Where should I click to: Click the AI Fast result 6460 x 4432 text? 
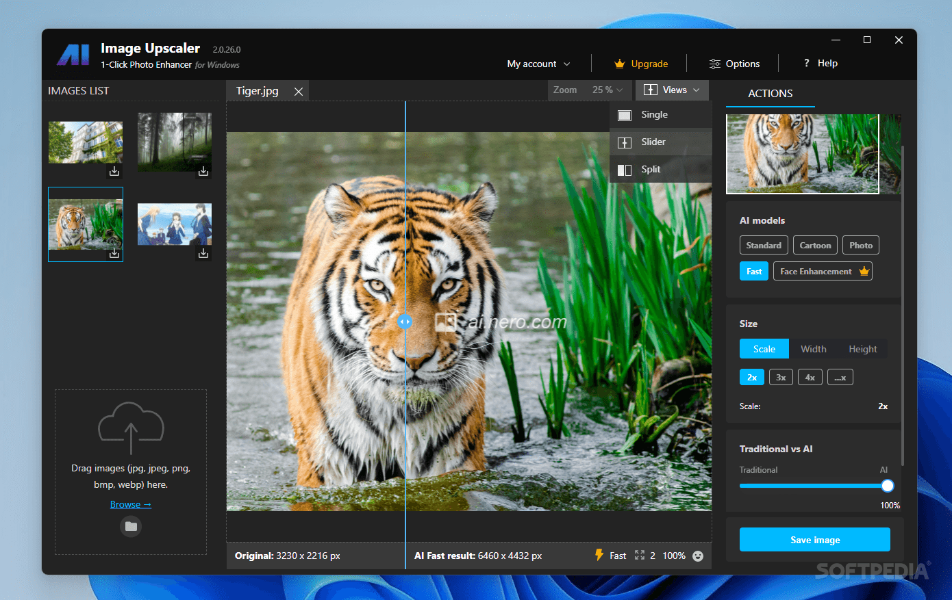tap(478, 556)
